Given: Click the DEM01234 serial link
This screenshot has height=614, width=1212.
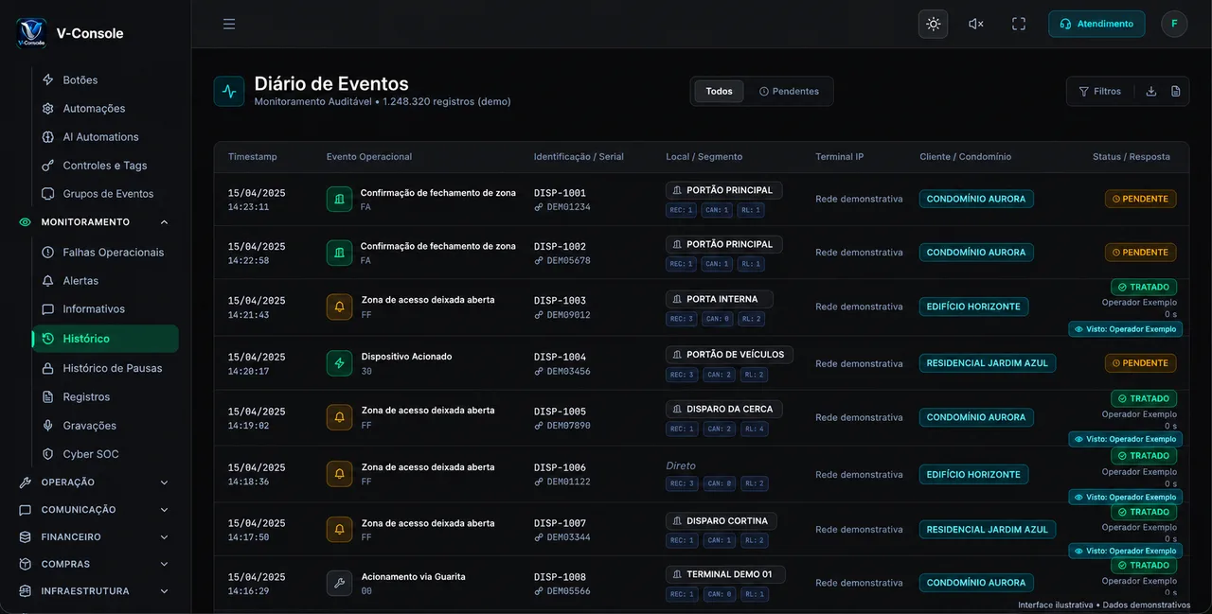Looking at the screenshot, I should pyautogui.click(x=562, y=207).
